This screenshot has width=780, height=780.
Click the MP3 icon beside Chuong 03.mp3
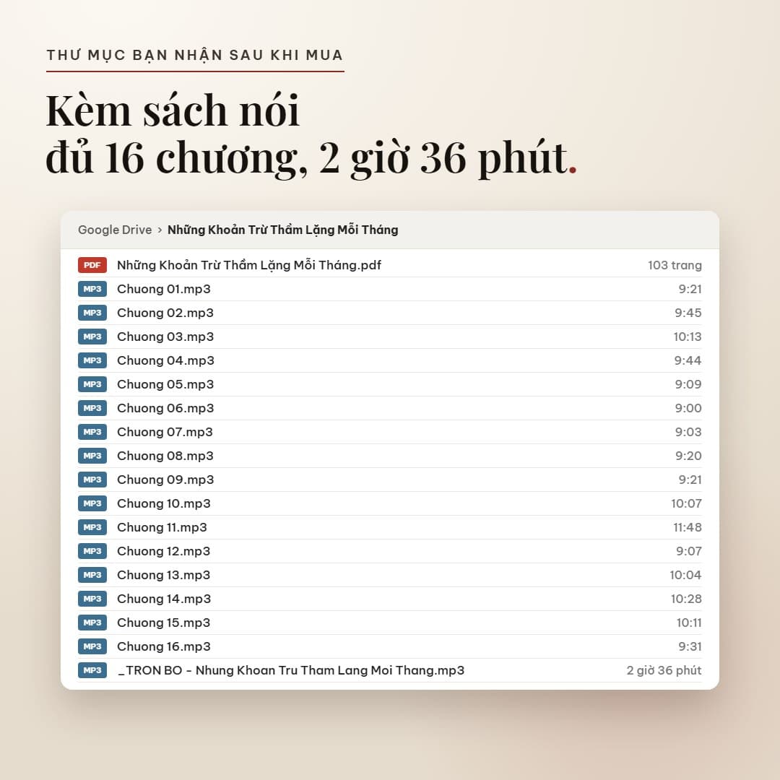pyautogui.click(x=92, y=337)
